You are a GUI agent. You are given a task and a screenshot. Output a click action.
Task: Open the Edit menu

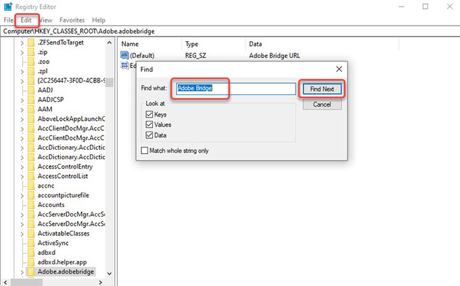pyautogui.click(x=26, y=20)
